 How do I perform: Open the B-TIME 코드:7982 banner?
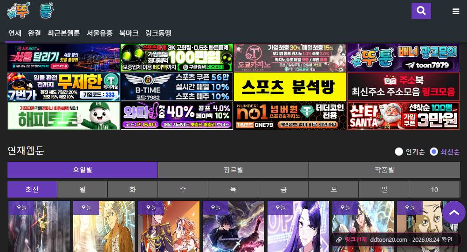(x=177, y=87)
